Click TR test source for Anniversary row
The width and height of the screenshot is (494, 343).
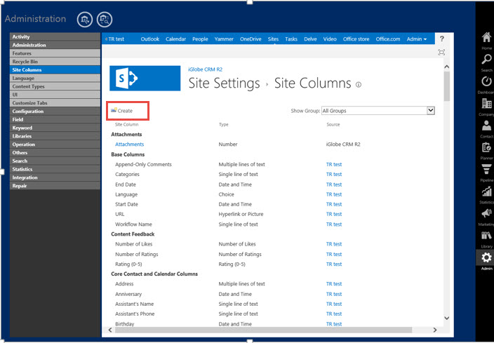pyautogui.click(x=334, y=294)
